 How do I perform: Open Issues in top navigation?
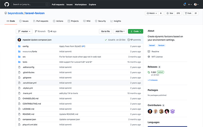coord(70,5)
